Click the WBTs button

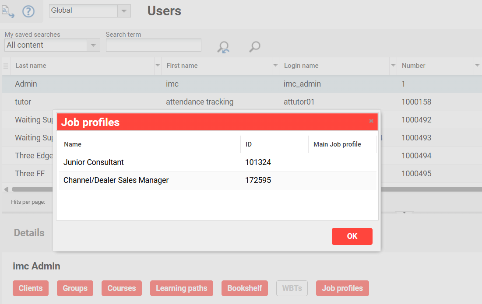pos(292,288)
